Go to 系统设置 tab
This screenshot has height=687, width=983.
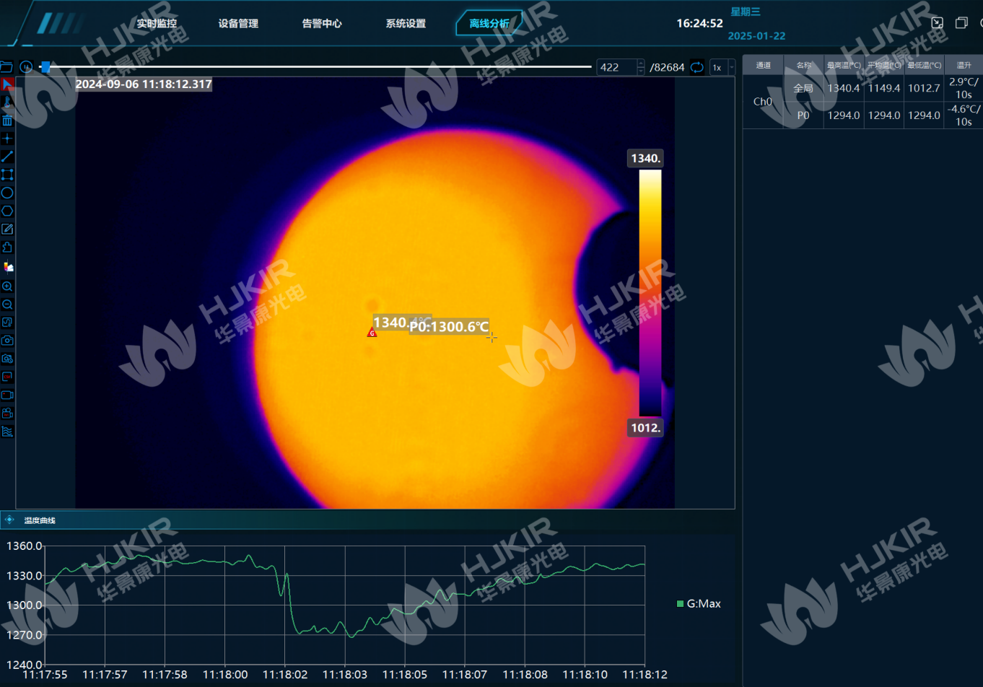406,24
